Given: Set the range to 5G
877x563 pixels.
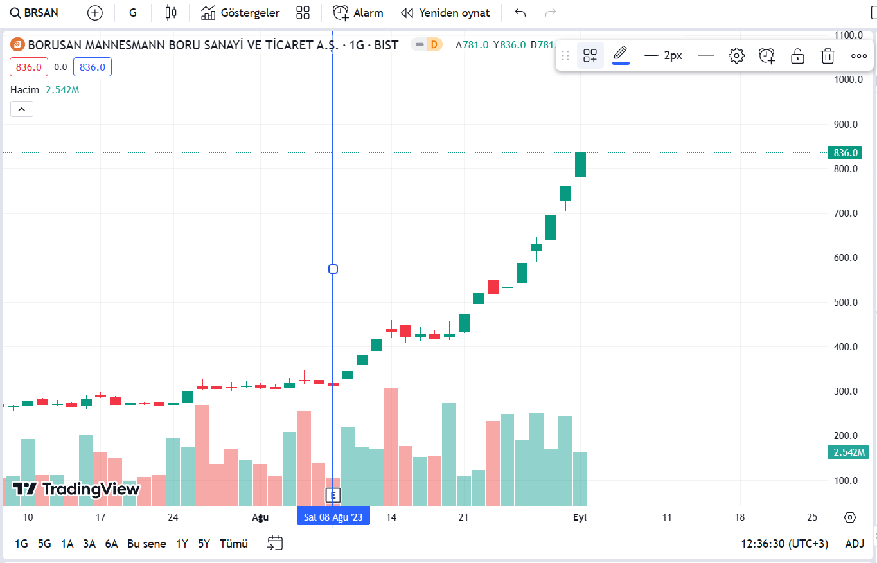Looking at the screenshot, I should pyautogui.click(x=44, y=544).
